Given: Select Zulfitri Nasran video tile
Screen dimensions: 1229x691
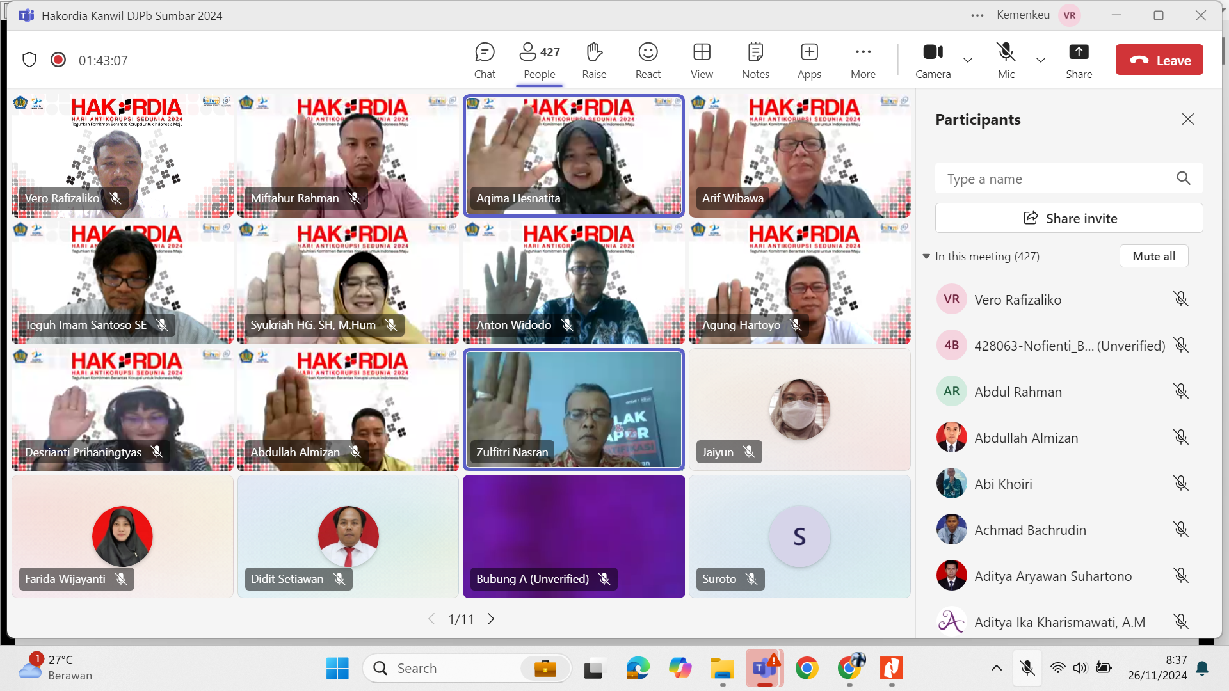Looking at the screenshot, I should [x=574, y=409].
